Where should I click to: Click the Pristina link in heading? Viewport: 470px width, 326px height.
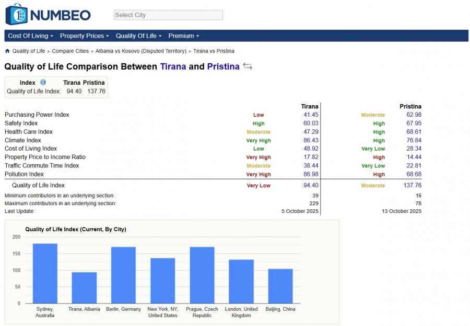coord(224,66)
